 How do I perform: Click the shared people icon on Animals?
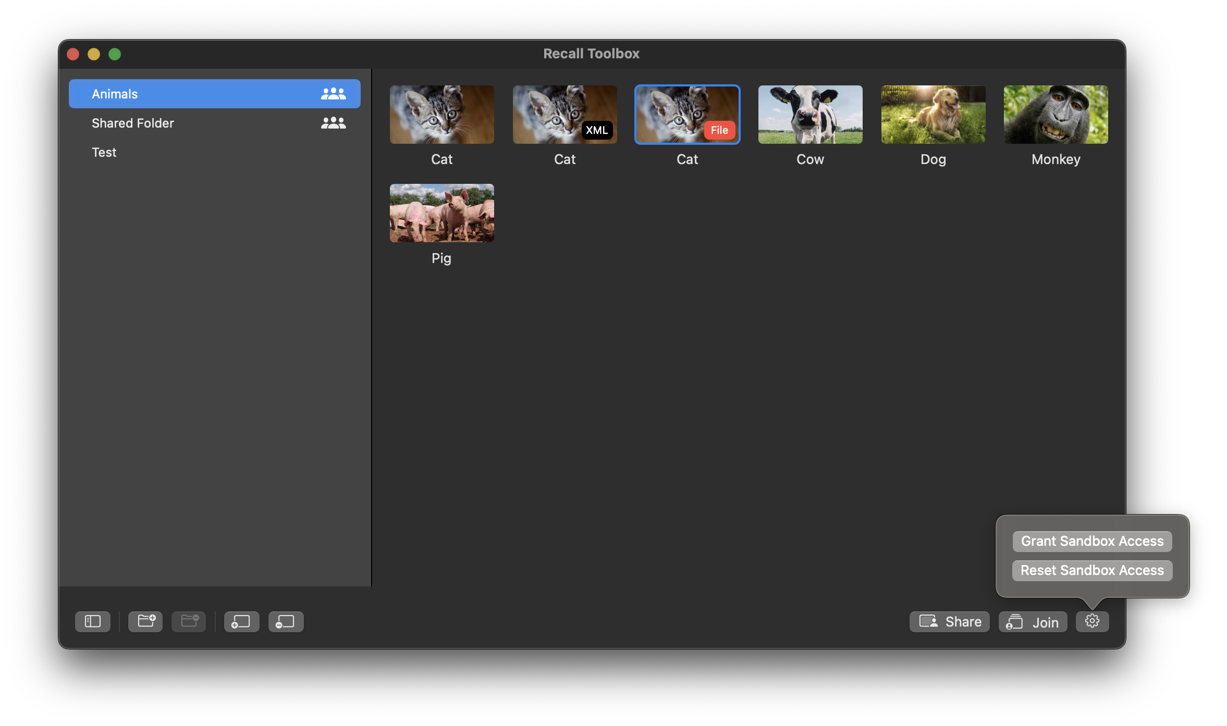click(333, 94)
